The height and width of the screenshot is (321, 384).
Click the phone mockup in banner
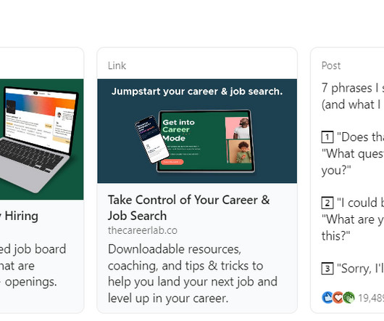(x=152, y=139)
